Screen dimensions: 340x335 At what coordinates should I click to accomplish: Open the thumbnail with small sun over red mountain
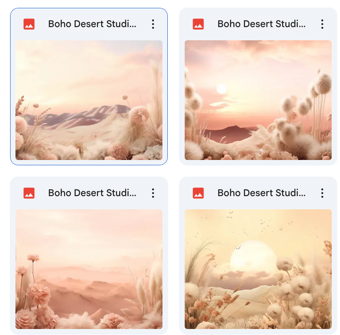258,100
